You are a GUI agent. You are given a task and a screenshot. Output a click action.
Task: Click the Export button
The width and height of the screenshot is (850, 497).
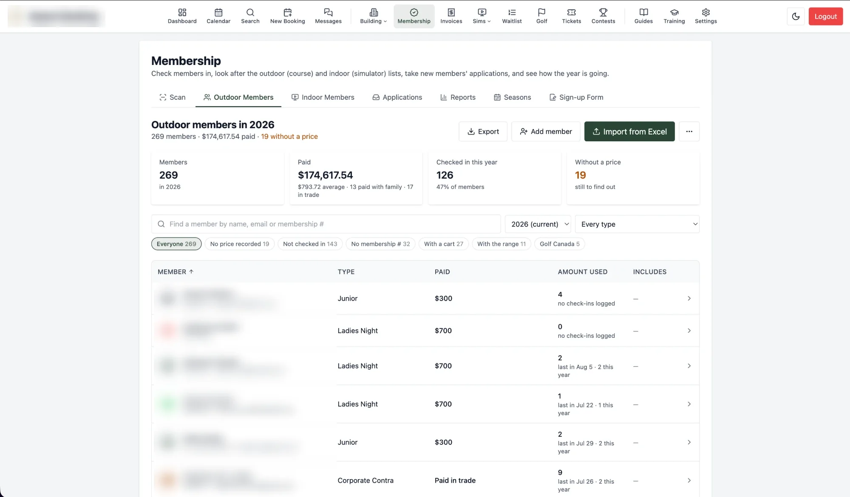pyautogui.click(x=483, y=132)
